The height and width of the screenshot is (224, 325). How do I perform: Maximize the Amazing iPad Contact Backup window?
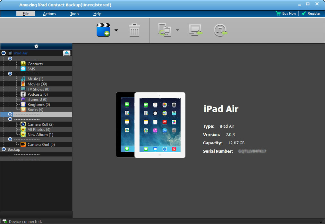pos(308,4)
